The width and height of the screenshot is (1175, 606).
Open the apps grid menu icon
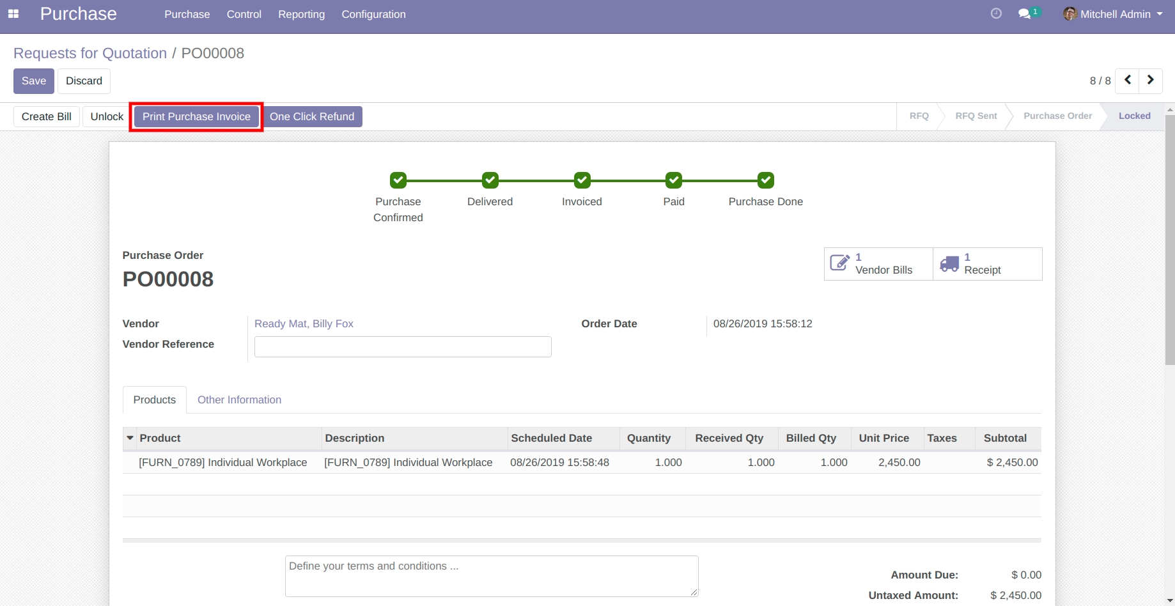13,14
